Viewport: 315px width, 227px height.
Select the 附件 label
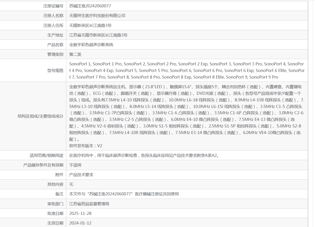(59, 175)
